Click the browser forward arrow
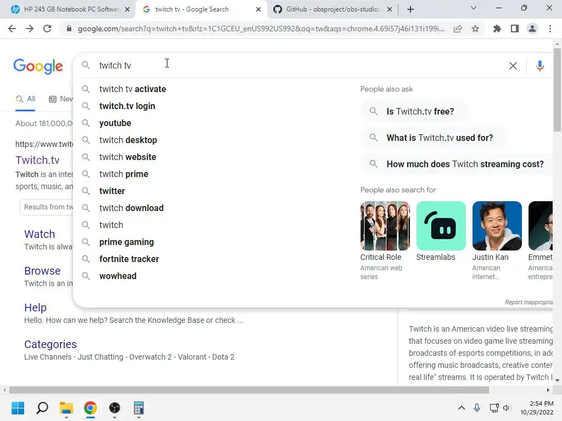 (x=30, y=29)
